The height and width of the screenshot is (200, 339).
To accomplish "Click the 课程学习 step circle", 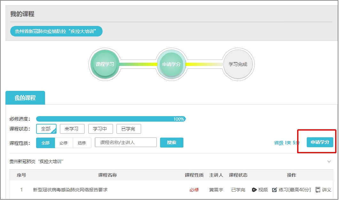I will (105, 64).
